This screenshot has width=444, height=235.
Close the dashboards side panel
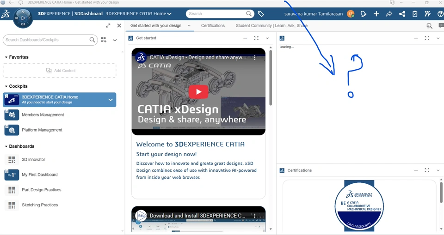pyautogui.click(x=119, y=25)
